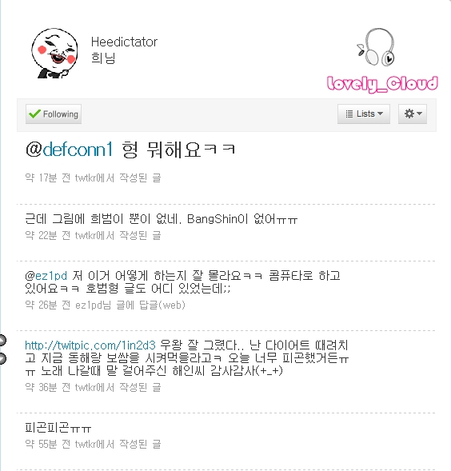Screen dimensions: 451x471
Task: Open the @defconn1 mention link
Action: (69, 150)
